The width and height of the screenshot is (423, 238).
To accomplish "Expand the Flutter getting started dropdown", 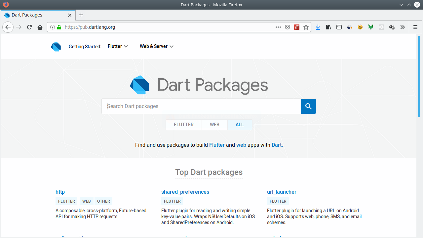I will point(117,46).
